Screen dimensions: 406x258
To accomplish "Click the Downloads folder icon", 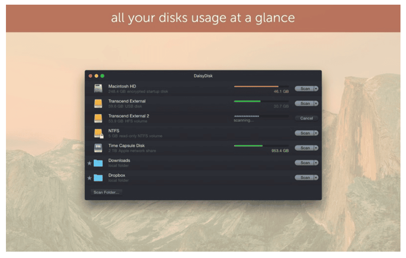I will (98, 163).
